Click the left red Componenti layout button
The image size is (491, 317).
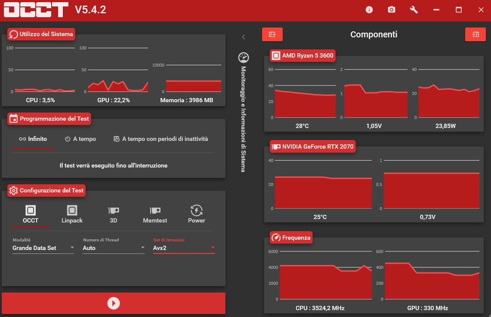[x=272, y=34]
